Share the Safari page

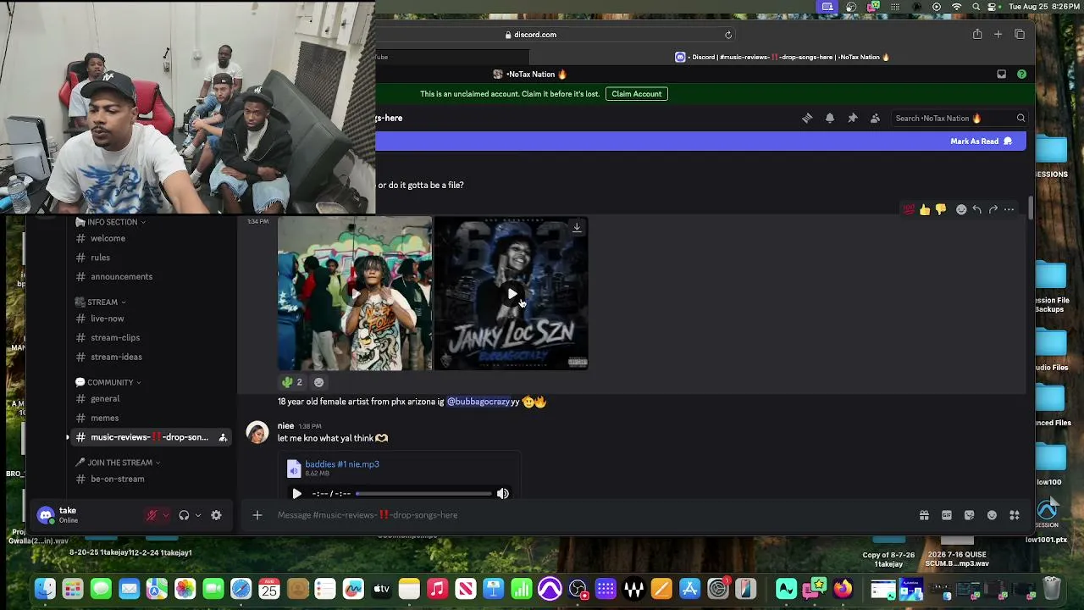(x=977, y=34)
